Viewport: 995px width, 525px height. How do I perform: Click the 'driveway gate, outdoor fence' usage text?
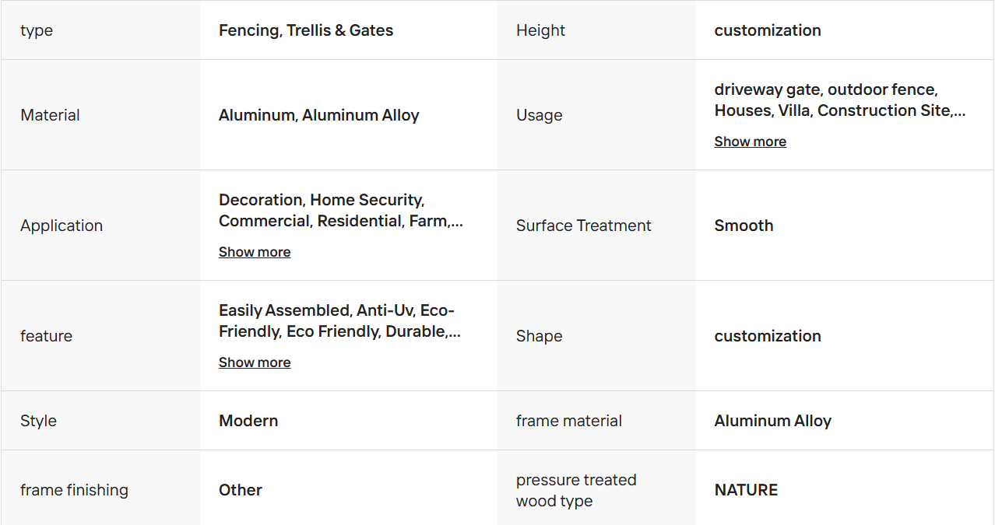click(x=825, y=89)
